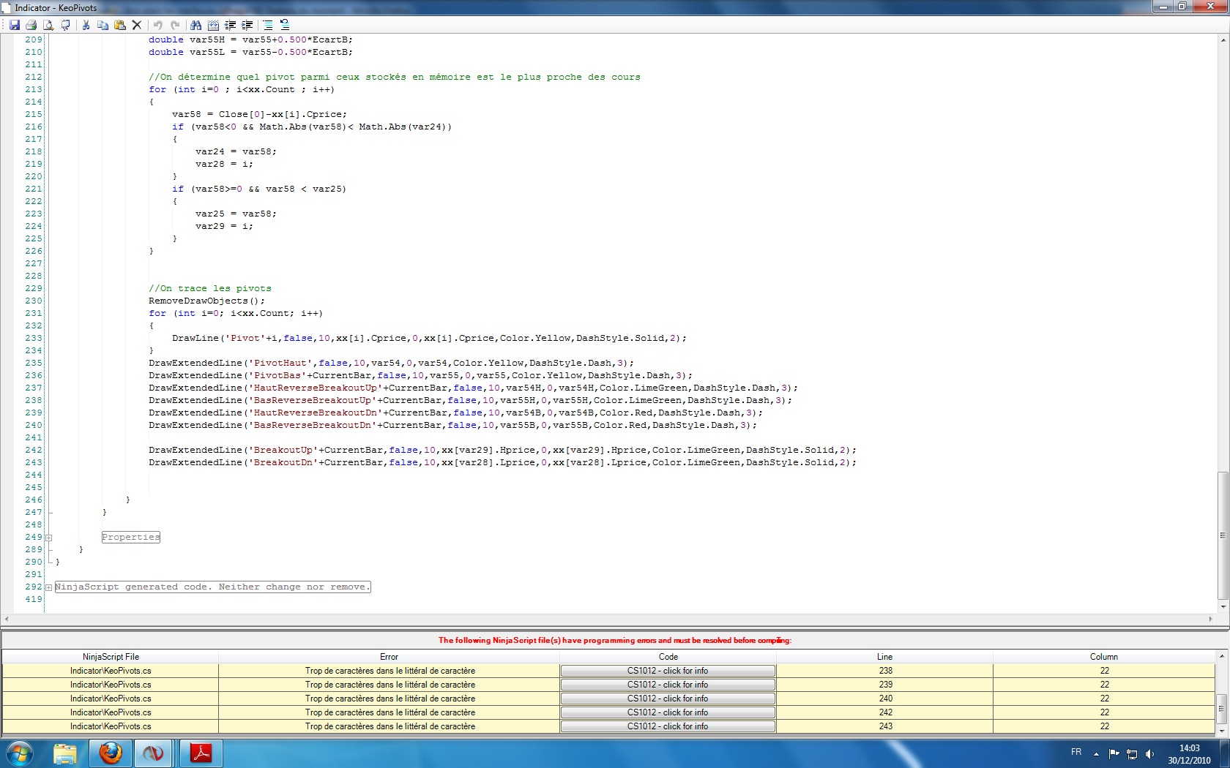Click the Paste clipboard icon

point(119,25)
